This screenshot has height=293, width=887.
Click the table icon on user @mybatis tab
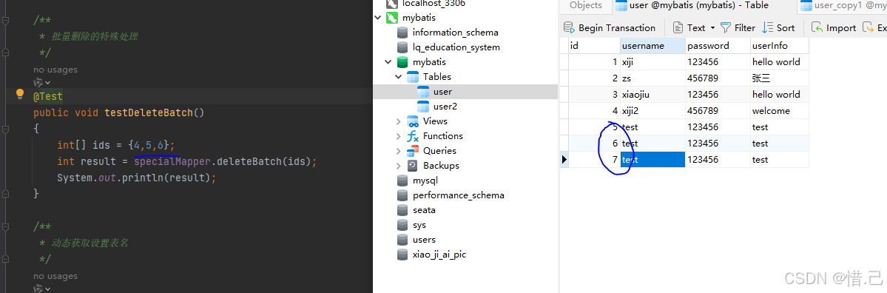tap(621, 6)
